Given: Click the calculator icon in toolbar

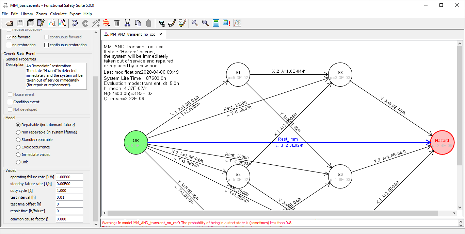Looking at the screenshot, I should click(x=216, y=23).
